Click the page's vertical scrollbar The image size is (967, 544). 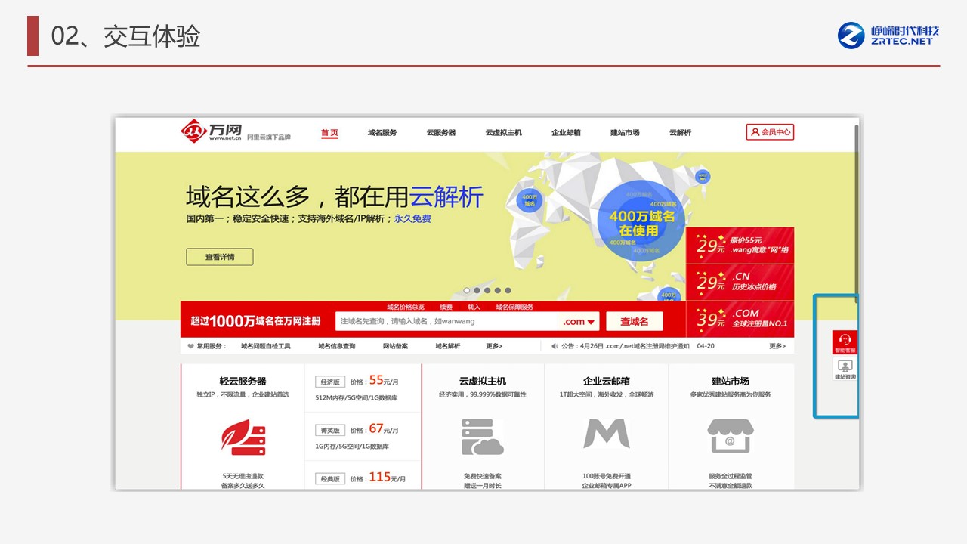(x=856, y=212)
